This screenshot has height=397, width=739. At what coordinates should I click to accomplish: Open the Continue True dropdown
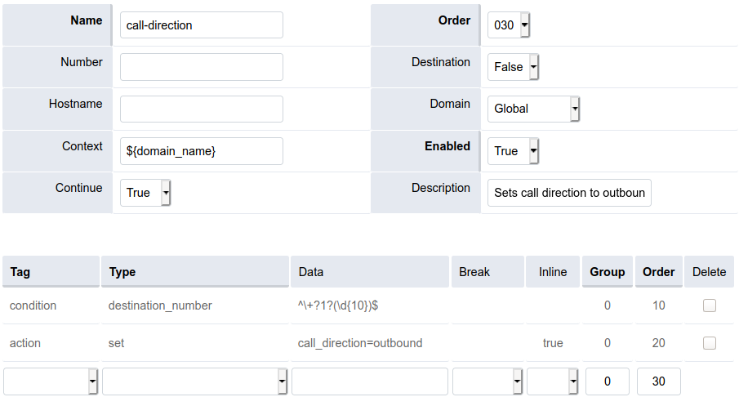[145, 193]
